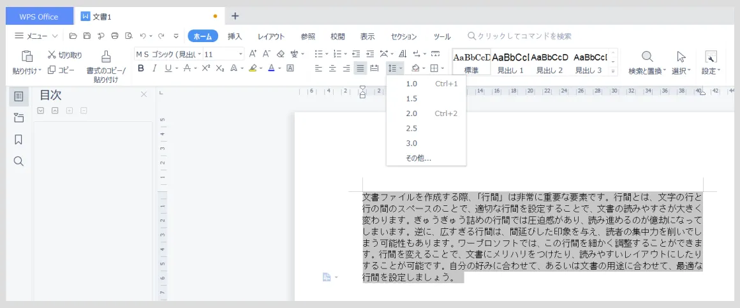Redo the last undone action
The image size is (740, 308).
(161, 36)
